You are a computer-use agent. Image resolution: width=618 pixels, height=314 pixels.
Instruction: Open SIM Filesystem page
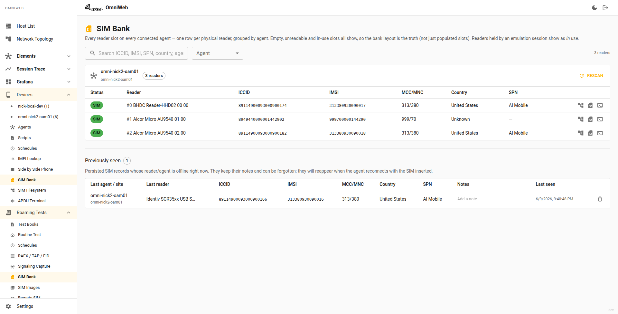(x=39, y=190)
